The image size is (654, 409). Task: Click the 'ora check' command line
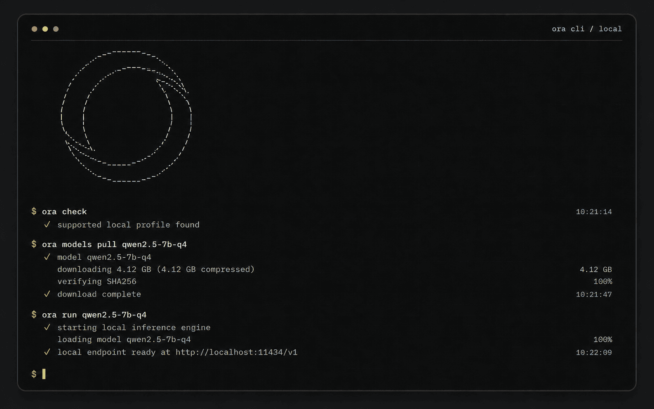pyautogui.click(x=64, y=212)
